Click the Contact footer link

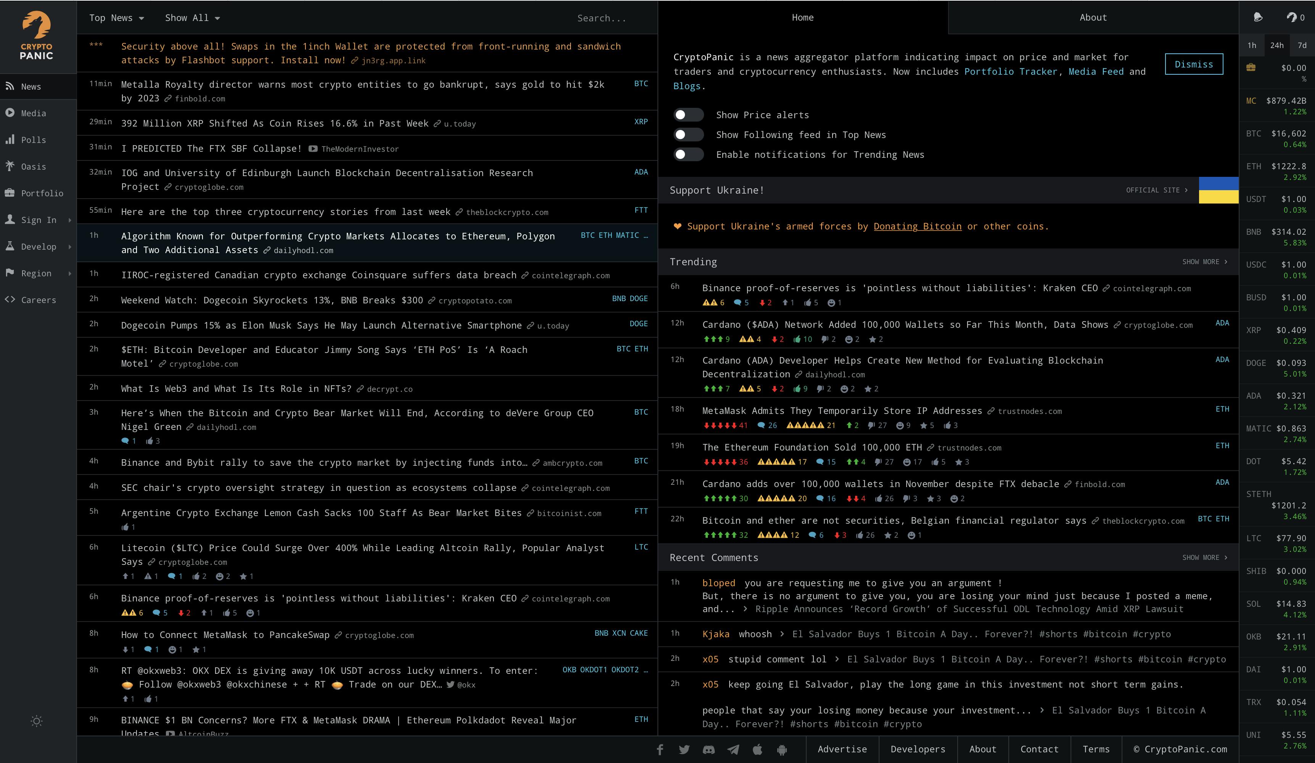[1039, 749]
